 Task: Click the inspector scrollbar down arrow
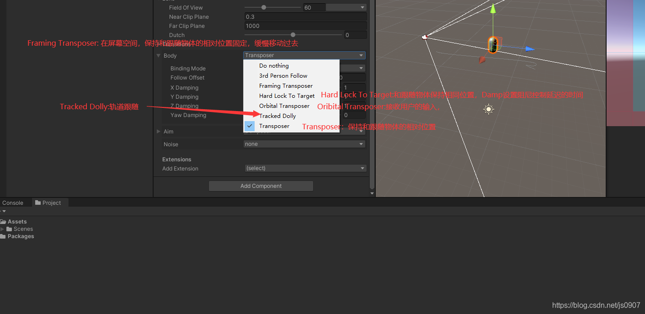(372, 193)
